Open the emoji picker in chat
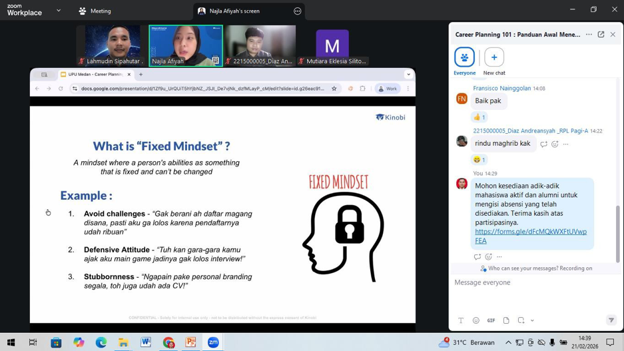 coord(475,320)
